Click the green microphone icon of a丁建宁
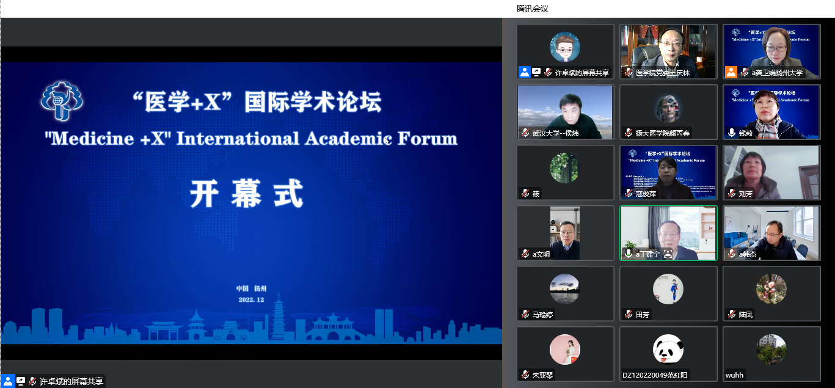 coord(628,254)
